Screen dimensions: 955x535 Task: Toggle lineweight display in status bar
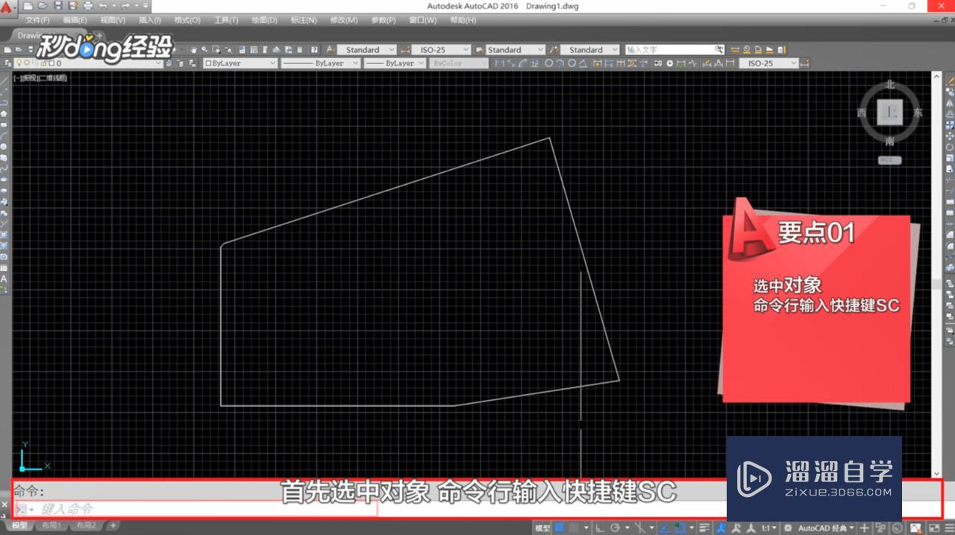point(705,528)
